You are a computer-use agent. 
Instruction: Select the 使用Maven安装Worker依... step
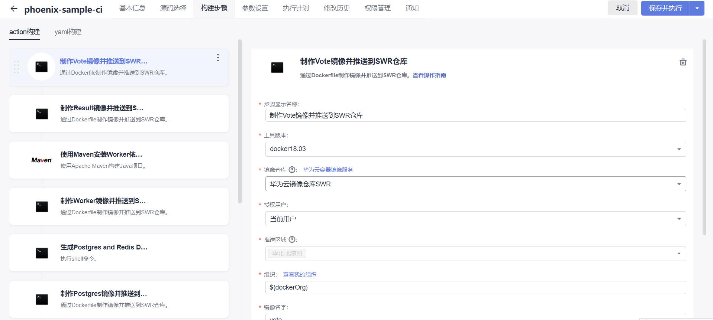[x=119, y=160]
